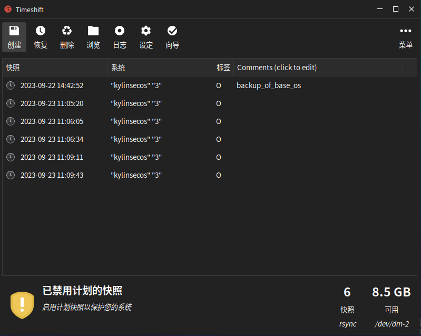The image size is (421, 336).
Task: Open 设定 (Settings) gear icon
Action: [146, 31]
